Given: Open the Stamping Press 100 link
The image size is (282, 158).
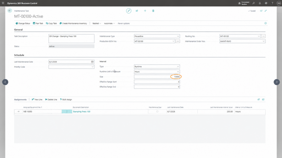Looking at the screenshot, I should pos(82,111).
